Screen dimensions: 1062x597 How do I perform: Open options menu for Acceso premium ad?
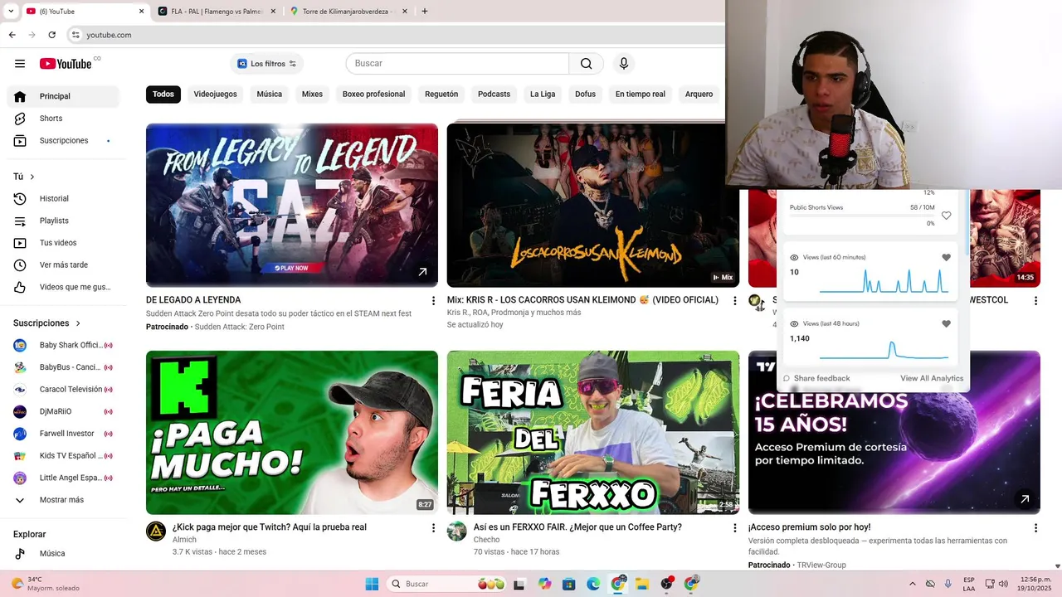[1035, 528]
